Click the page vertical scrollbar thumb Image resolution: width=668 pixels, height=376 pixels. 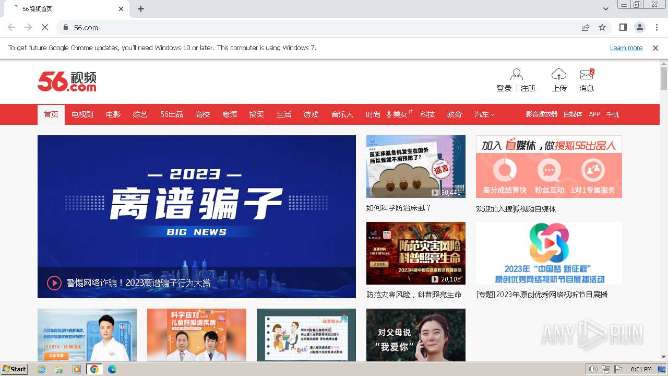click(x=664, y=78)
